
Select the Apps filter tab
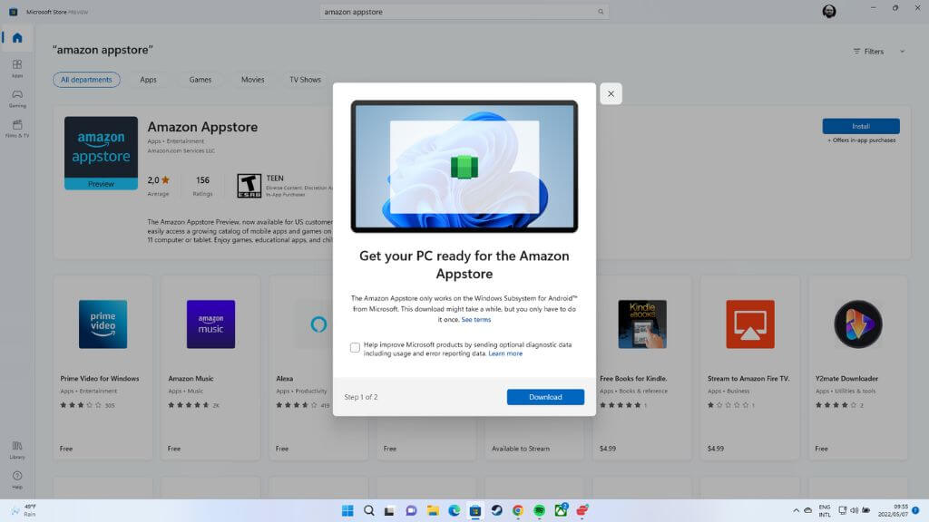pyautogui.click(x=148, y=80)
